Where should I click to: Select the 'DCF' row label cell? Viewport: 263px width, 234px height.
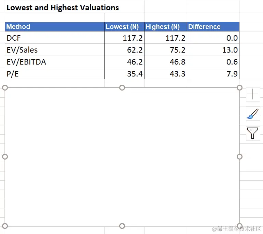point(55,38)
